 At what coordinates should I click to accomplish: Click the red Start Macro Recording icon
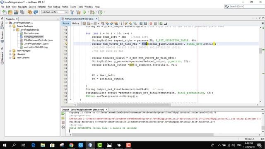tap(151, 24)
